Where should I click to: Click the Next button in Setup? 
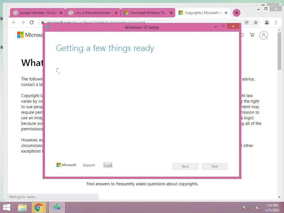pyautogui.click(x=215, y=166)
